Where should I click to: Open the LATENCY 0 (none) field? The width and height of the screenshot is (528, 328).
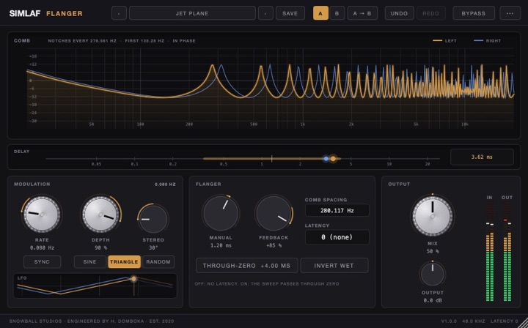tap(337, 237)
